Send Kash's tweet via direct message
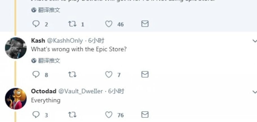 click(x=145, y=74)
